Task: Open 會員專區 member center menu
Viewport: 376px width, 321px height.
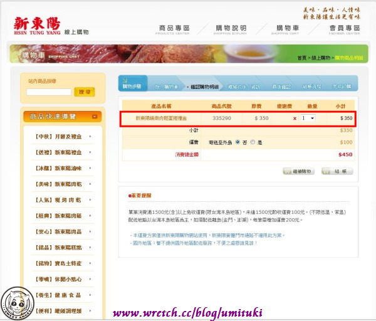Action: pos(345,29)
